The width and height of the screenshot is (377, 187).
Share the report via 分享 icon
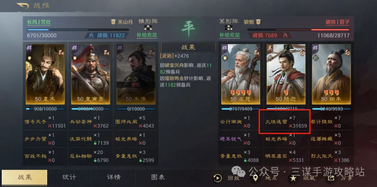pyautogui.click(x=331, y=178)
